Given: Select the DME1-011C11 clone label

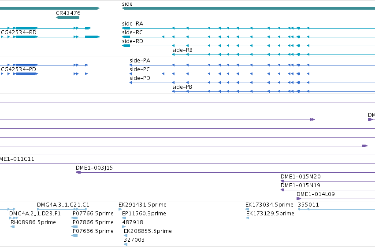Looking at the screenshot, I should pyautogui.click(x=17, y=159).
